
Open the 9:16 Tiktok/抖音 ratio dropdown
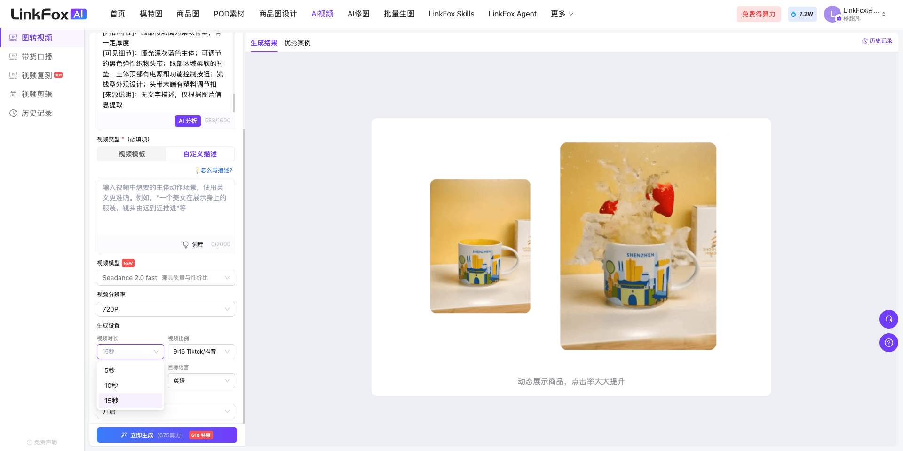(x=201, y=352)
